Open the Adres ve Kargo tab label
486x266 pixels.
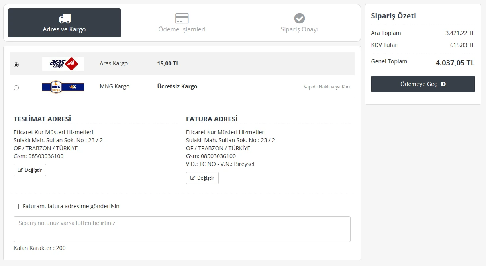click(x=64, y=29)
